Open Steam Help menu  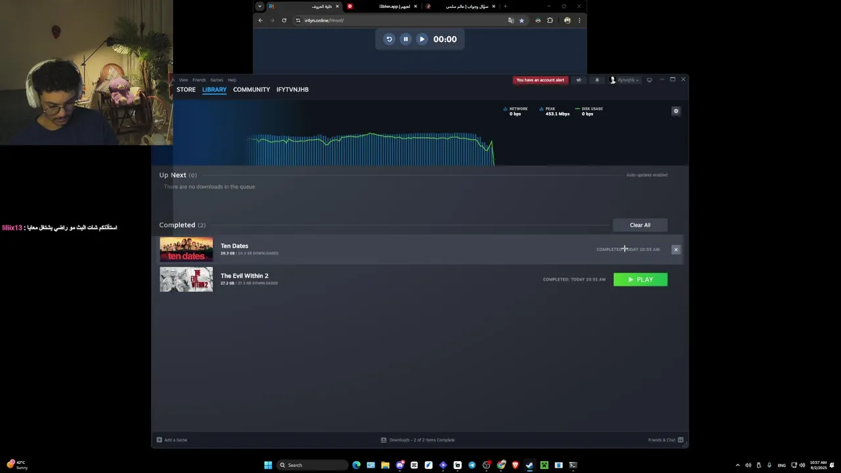click(232, 80)
